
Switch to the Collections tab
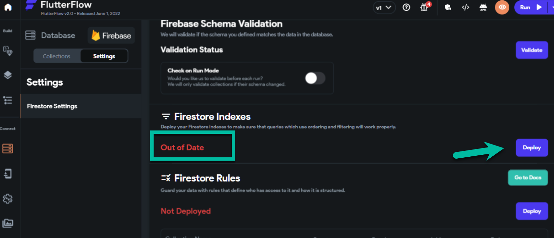pyautogui.click(x=56, y=56)
